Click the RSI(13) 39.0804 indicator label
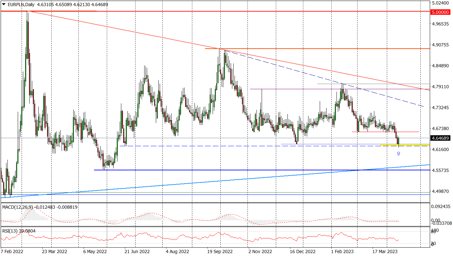The image size is (453, 256). tap(19, 231)
